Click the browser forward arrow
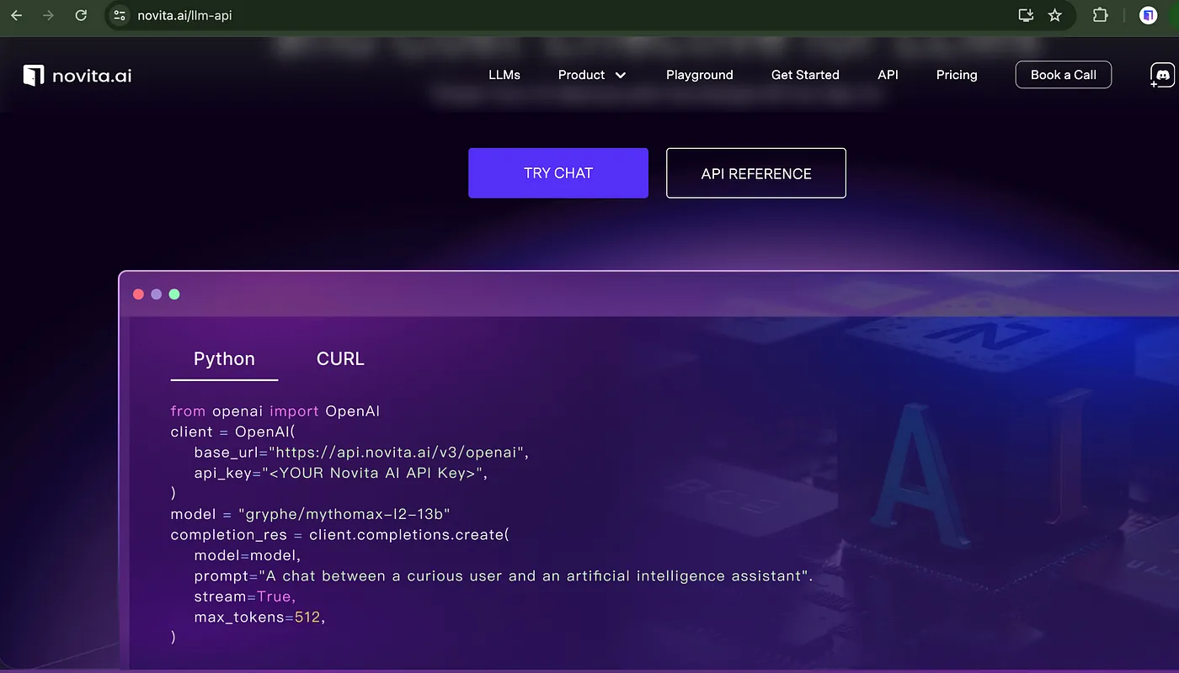Viewport: 1179px width, 673px height. 48,15
